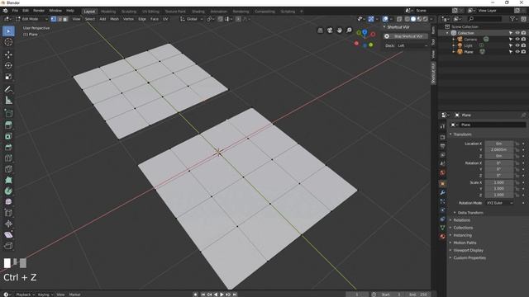Pick the Poly Build tool
The height and width of the screenshot is (297, 529).
tap(8, 180)
